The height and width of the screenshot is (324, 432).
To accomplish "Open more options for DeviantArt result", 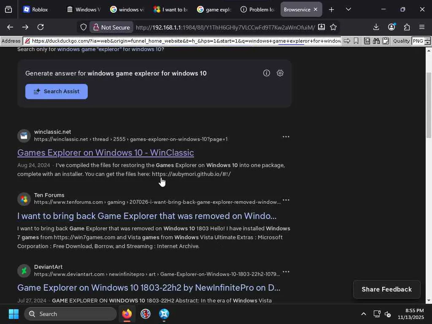I will click(286, 272).
